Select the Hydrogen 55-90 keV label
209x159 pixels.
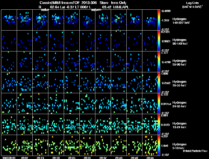[x=180, y=63]
